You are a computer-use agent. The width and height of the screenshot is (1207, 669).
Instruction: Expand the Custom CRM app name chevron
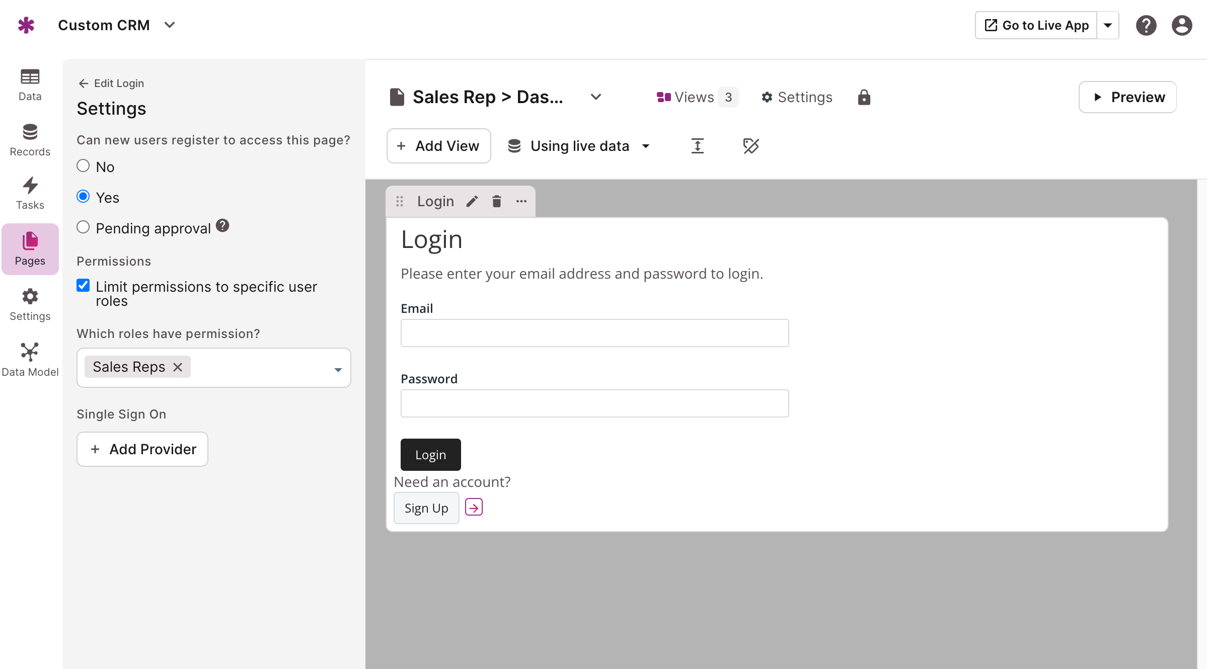coord(170,25)
